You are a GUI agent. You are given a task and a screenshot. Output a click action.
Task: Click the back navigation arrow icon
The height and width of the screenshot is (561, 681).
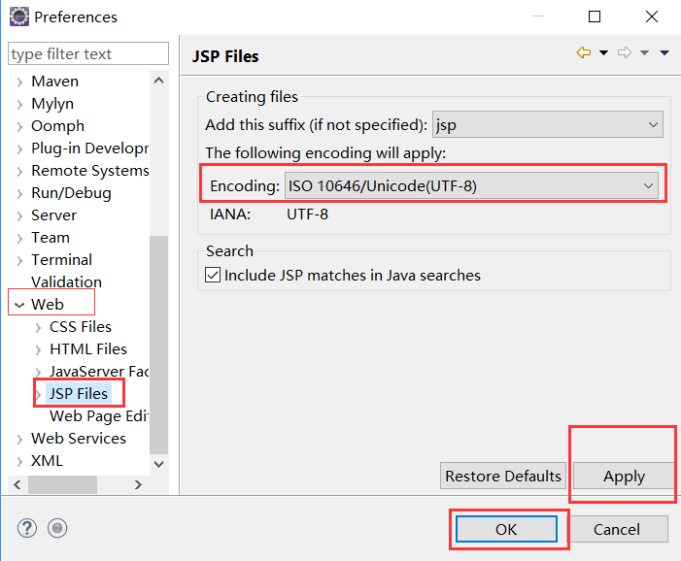tap(584, 52)
